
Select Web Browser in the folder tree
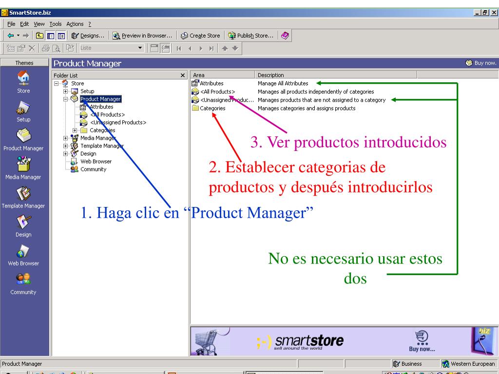click(x=96, y=162)
